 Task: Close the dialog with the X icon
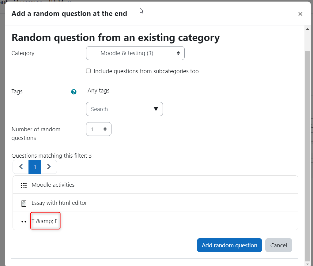point(300,14)
